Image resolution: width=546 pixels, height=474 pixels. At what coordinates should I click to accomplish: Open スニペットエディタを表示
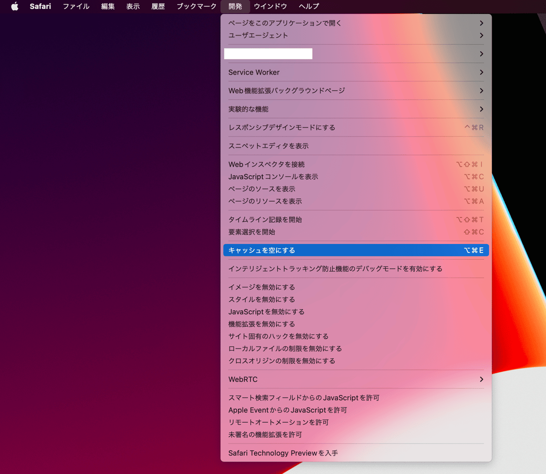[269, 146]
